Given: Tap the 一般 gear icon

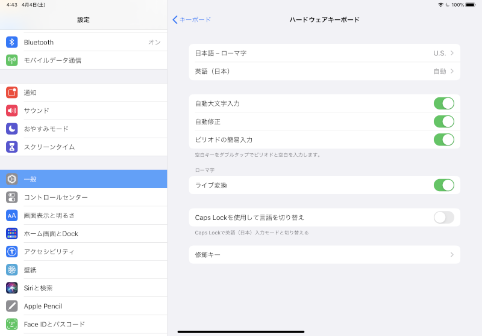Looking at the screenshot, I should click(x=11, y=179).
